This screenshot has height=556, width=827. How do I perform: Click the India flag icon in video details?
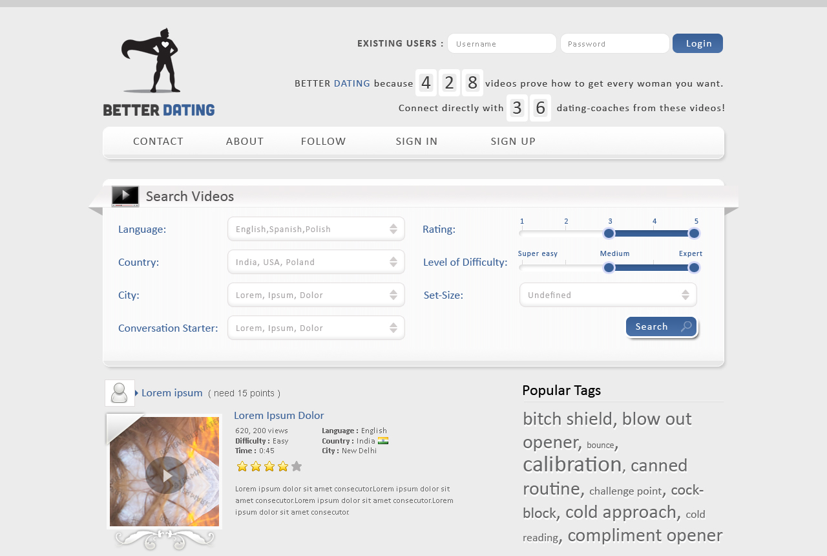[x=382, y=440]
